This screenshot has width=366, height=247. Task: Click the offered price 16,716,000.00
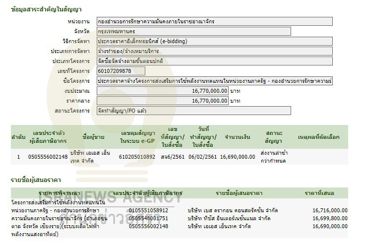pos(330,210)
